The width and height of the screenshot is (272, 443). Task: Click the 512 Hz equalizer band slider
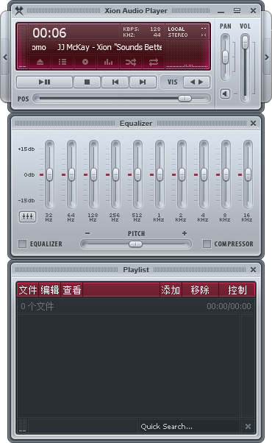tap(137, 174)
